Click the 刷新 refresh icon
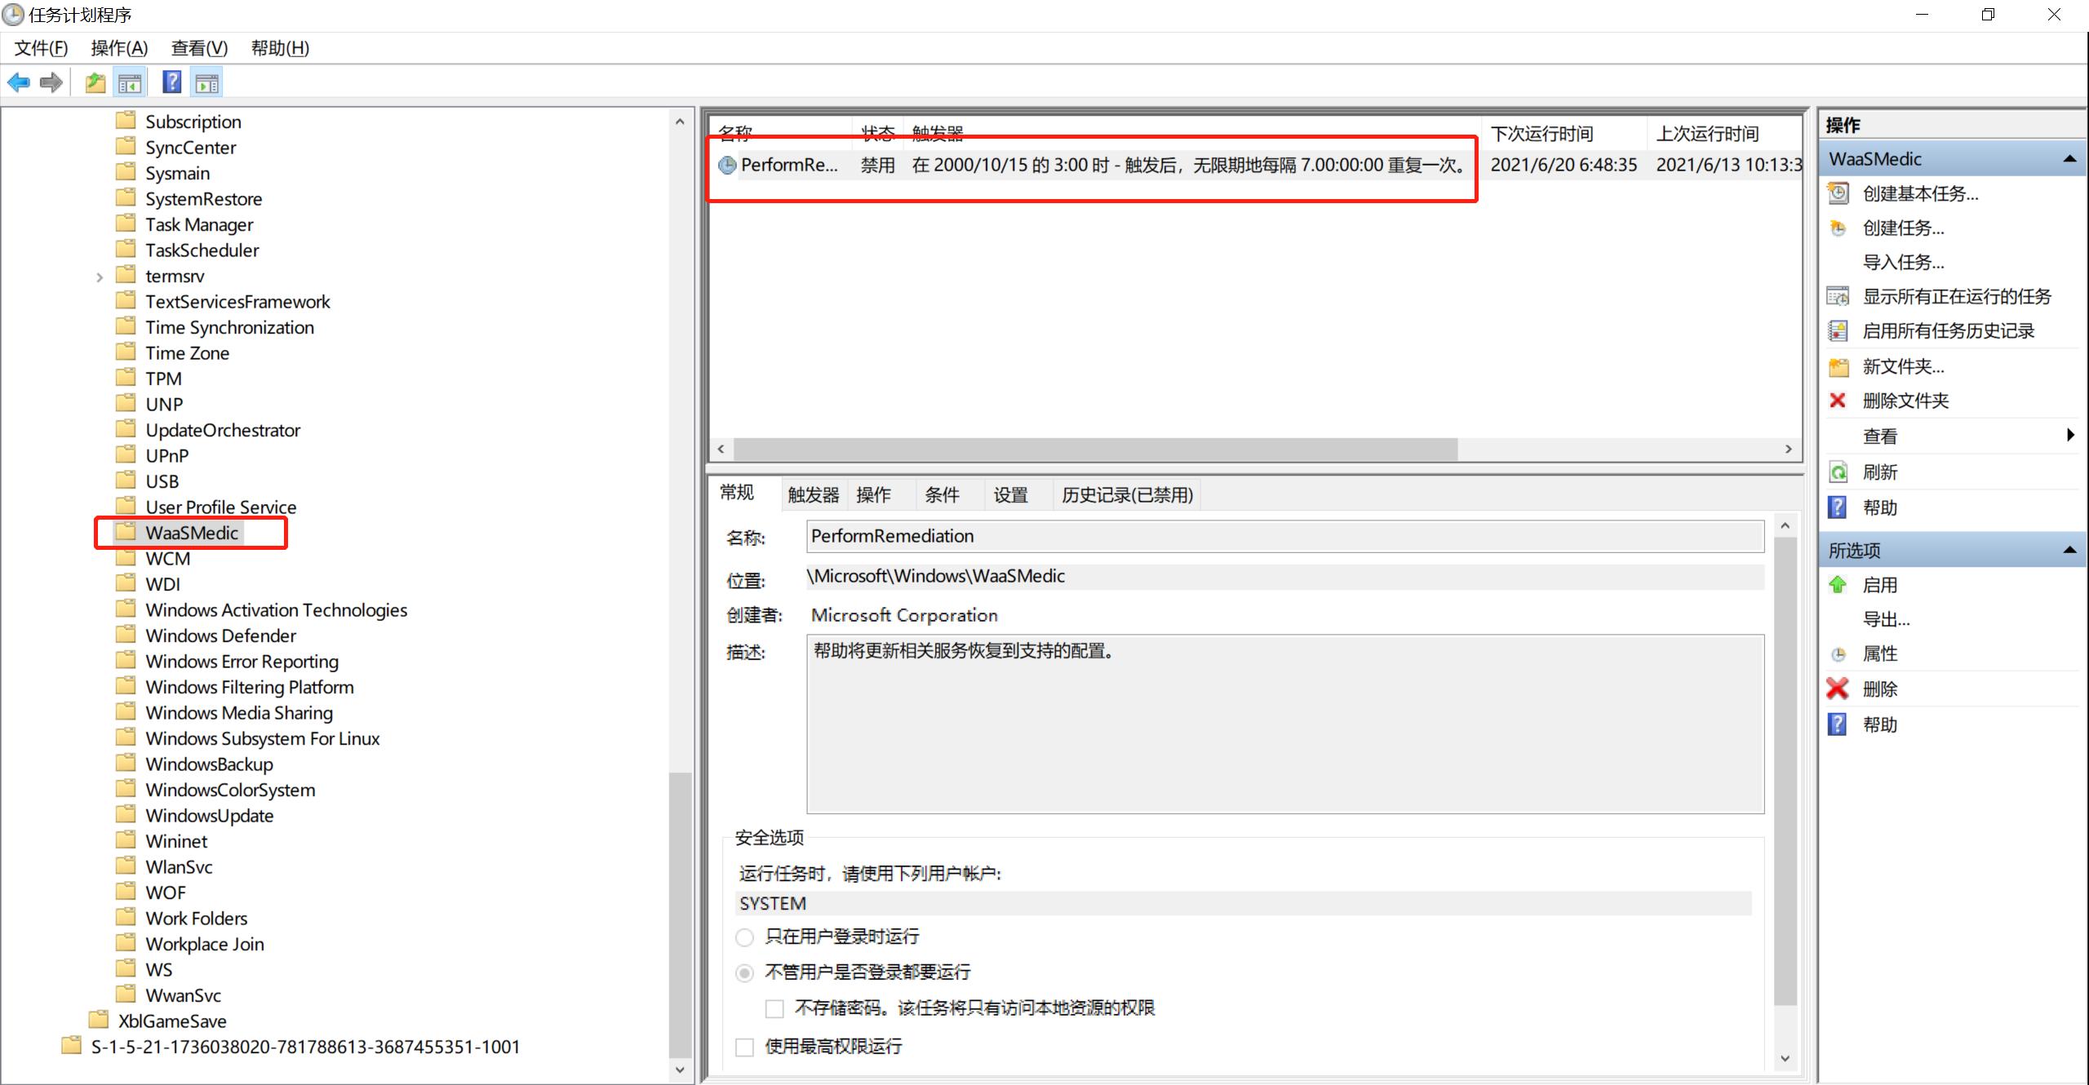 point(1838,472)
